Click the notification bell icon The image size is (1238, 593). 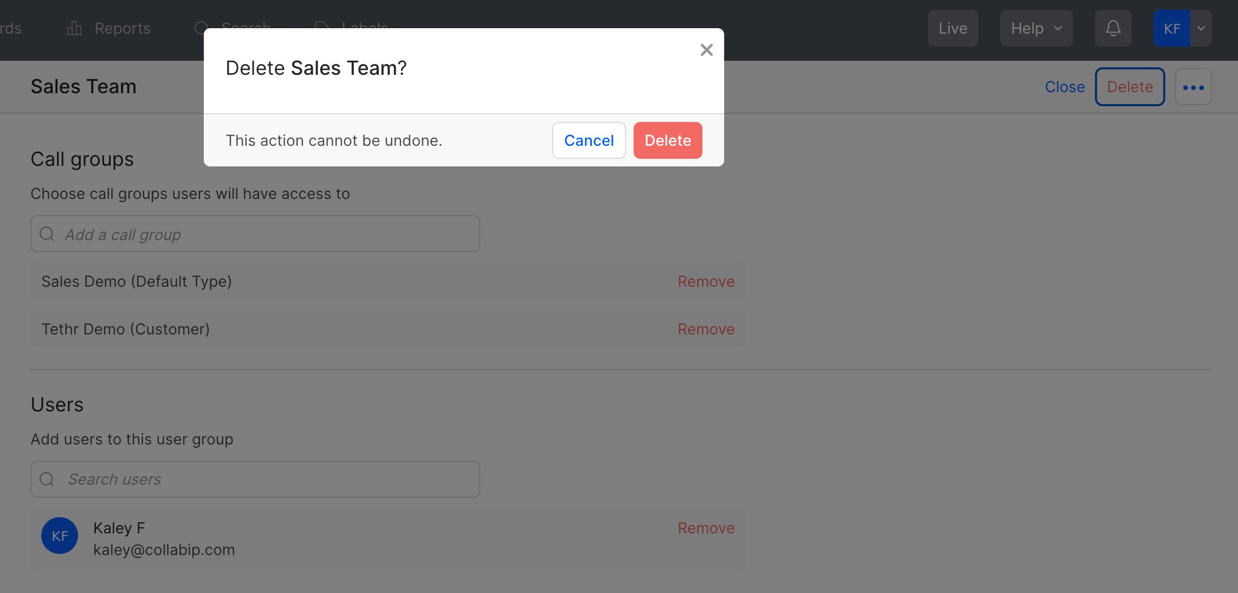[1113, 28]
